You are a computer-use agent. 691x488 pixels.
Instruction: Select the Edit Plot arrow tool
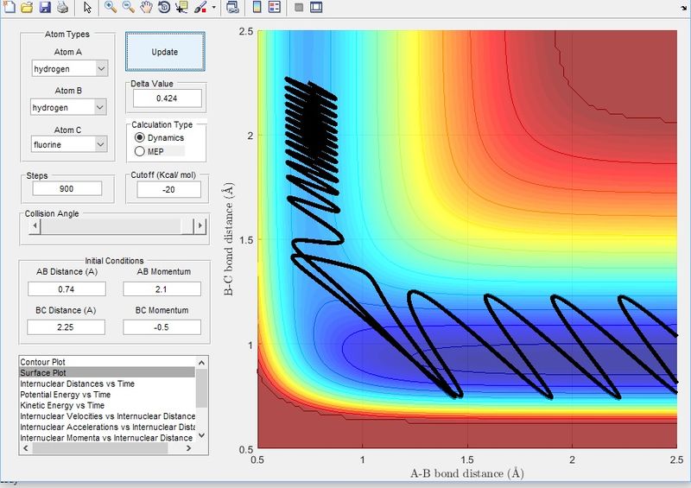point(87,7)
